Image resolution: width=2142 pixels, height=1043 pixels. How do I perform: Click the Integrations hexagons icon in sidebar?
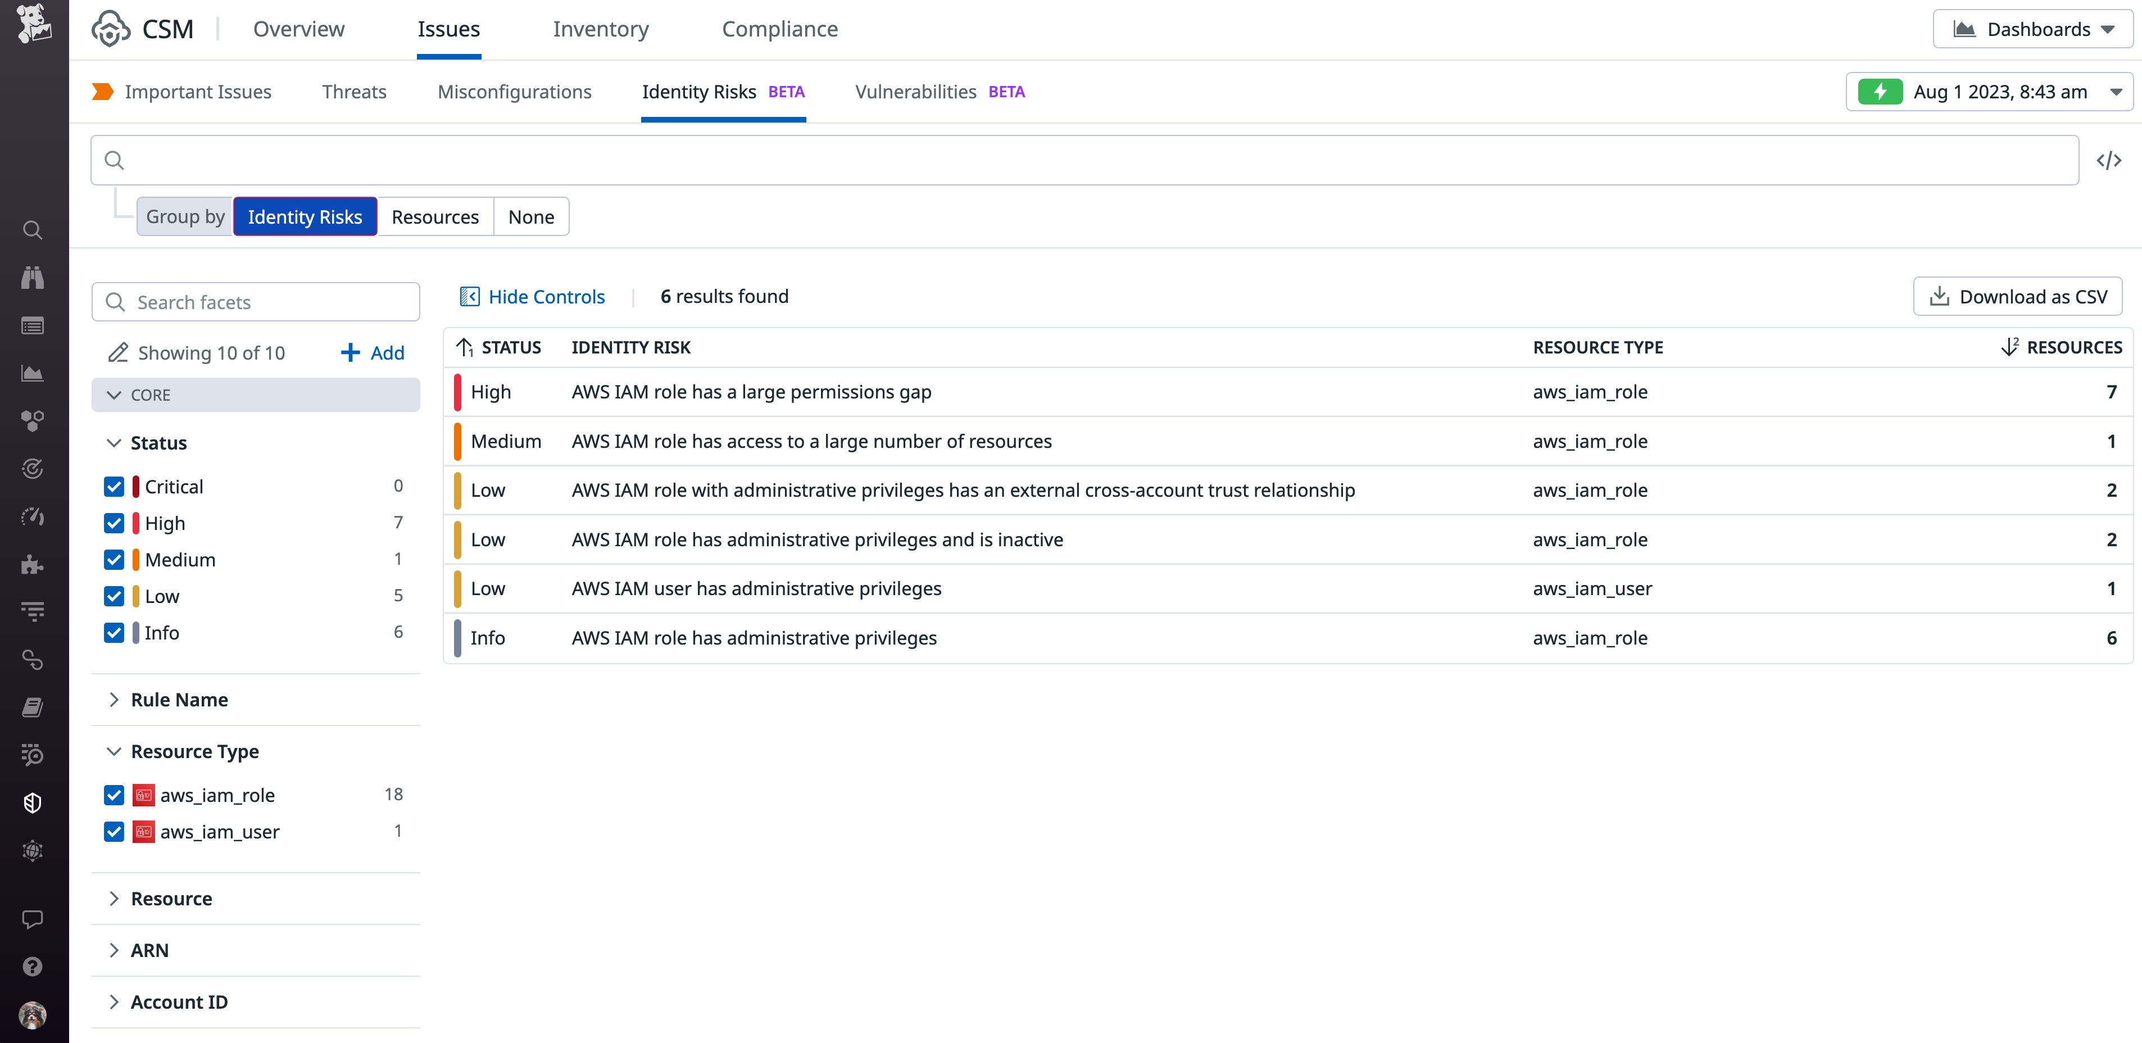tap(33, 421)
